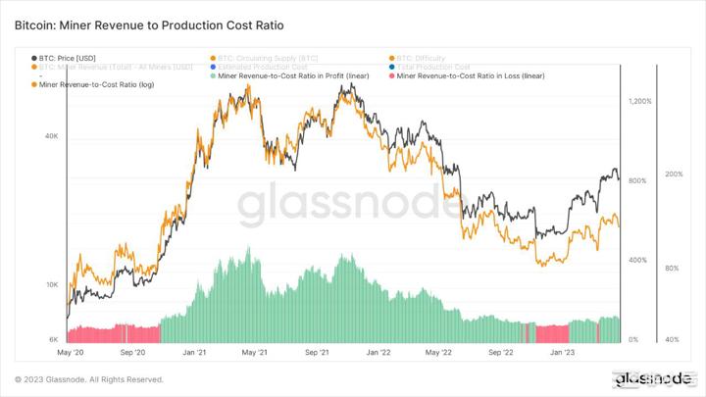The height and width of the screenshot is (397, 706).
Task: Click the Miner Revenue-to-Cost Ratio in Loss label
Action: coord(468,75)
